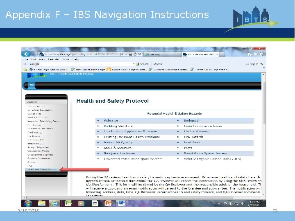
Task: Open Favorites with the star icon
Action: click(255, 54)
